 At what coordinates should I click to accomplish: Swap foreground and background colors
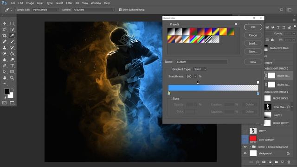tap(13, 90)
